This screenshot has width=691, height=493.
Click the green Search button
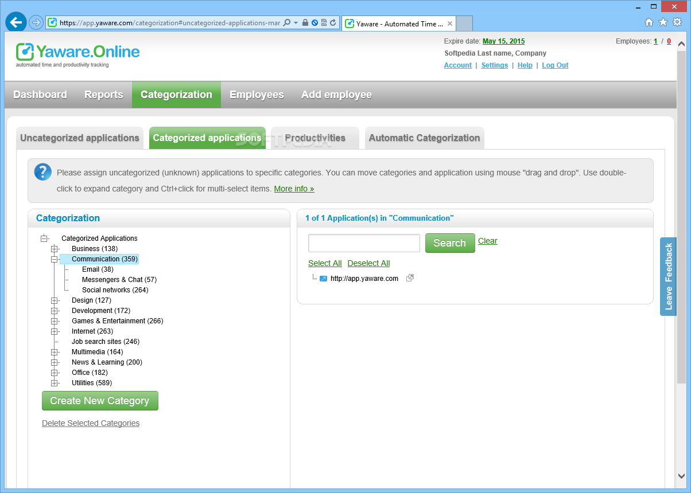[x=450, y=243]
